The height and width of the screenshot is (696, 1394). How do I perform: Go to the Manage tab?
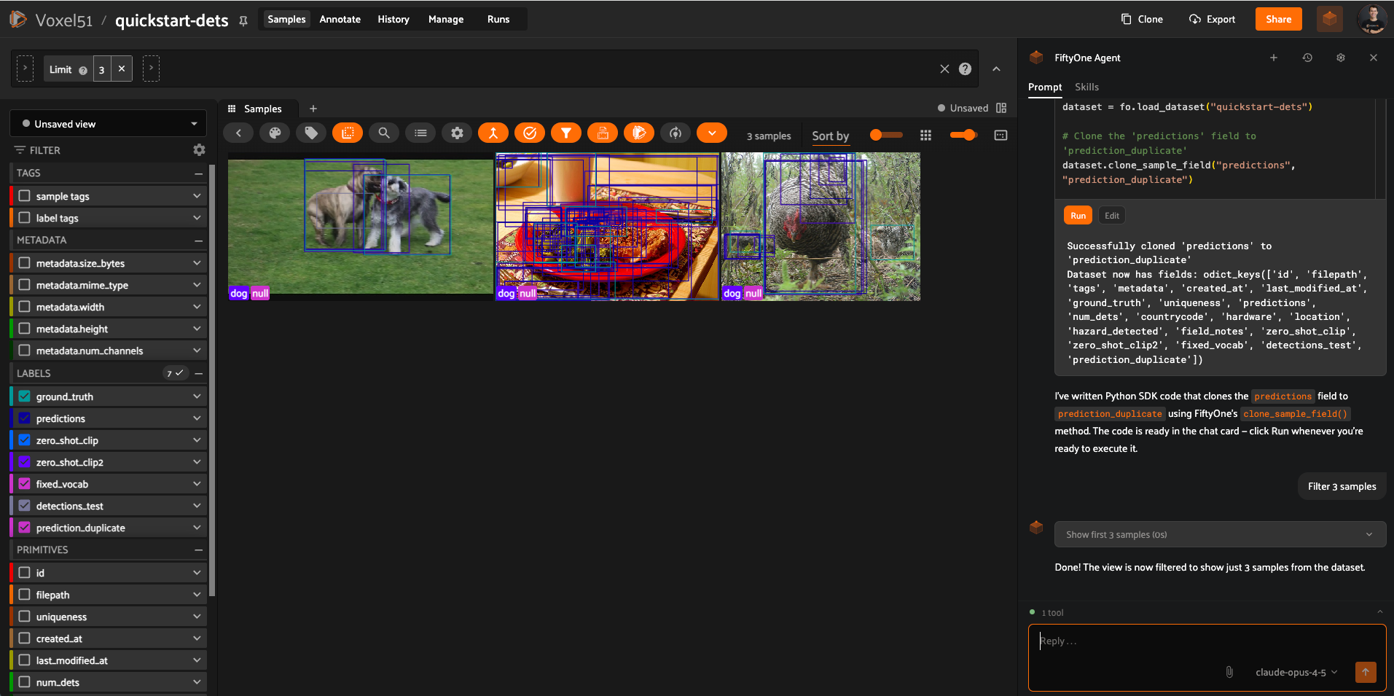coord(446,20)
